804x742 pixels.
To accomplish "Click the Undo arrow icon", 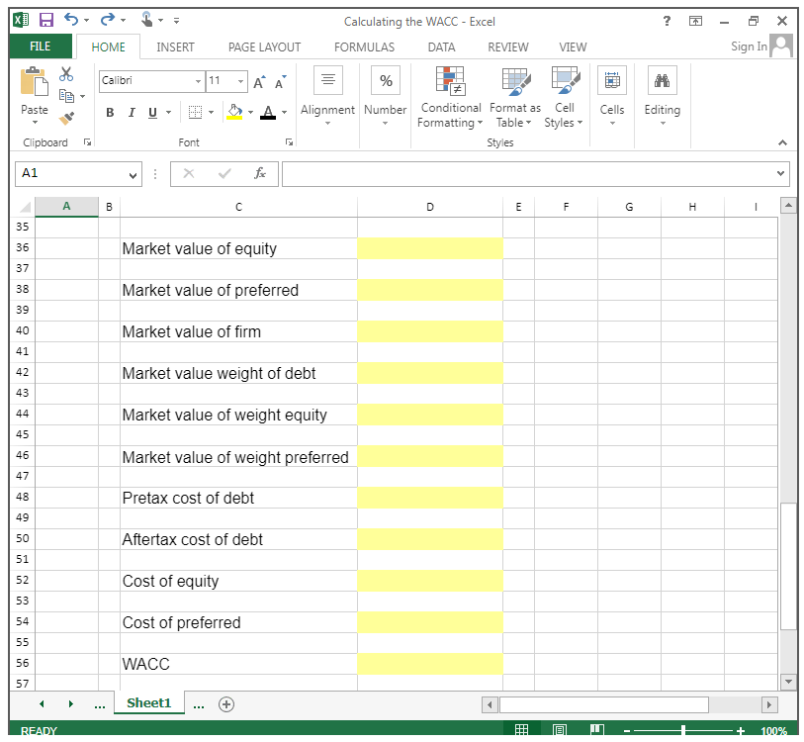I will point(71,20).
